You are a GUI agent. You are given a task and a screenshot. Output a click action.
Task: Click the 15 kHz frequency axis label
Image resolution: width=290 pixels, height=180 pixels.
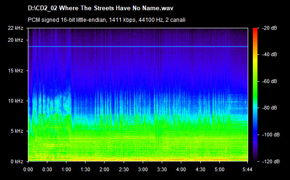click(x=15, y=71)
